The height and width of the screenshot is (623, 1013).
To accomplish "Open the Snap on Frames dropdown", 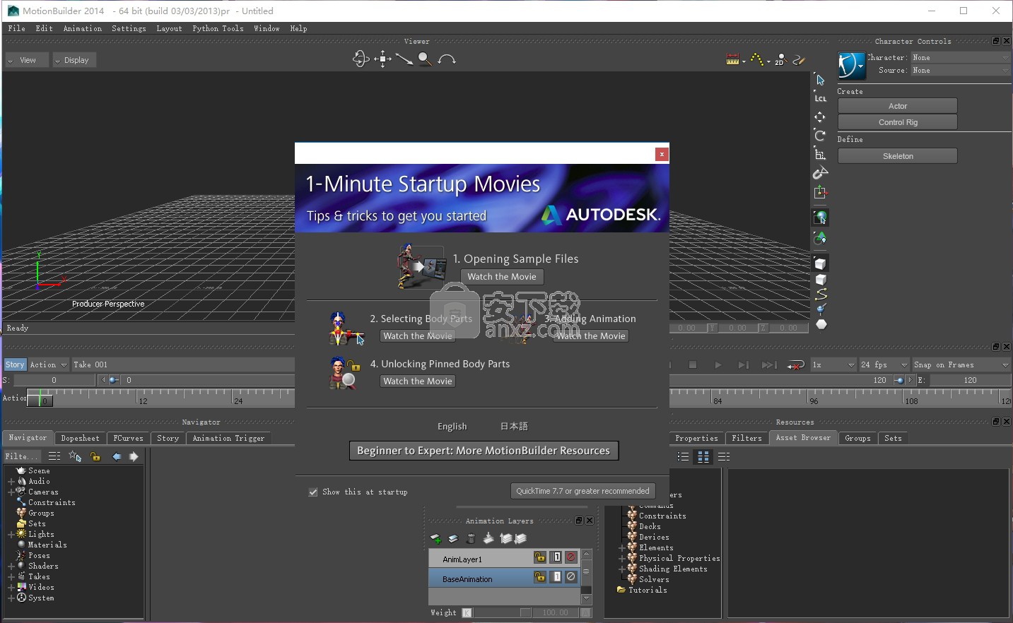I will pyautogui.click(x=961, y=364).
